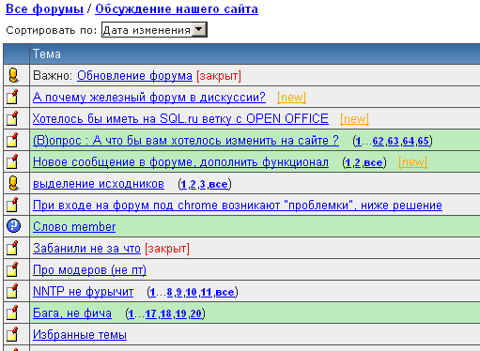The height and width of the screenshot is (351, 480).
Task: Click the note icon beside Забанили не за что
Action: pyautogui.click(x=12, y=248)
